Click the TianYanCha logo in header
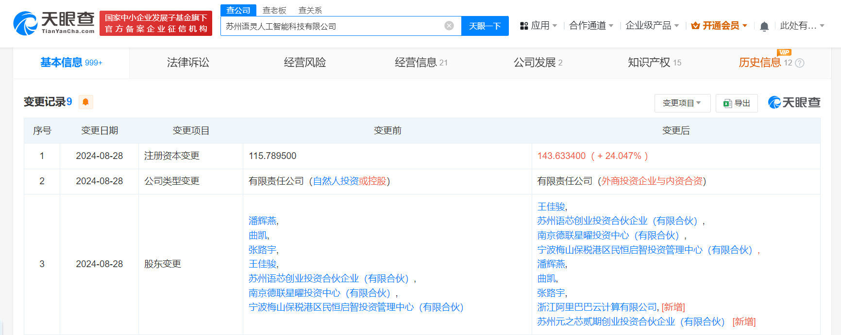The width and height of the screenshot is (841, 335). (54, 23)
